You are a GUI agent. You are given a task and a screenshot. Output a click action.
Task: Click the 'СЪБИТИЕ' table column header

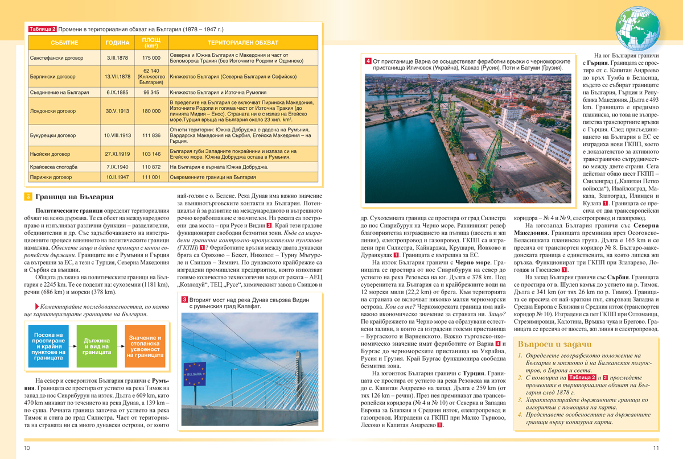[x=64, y=43]
